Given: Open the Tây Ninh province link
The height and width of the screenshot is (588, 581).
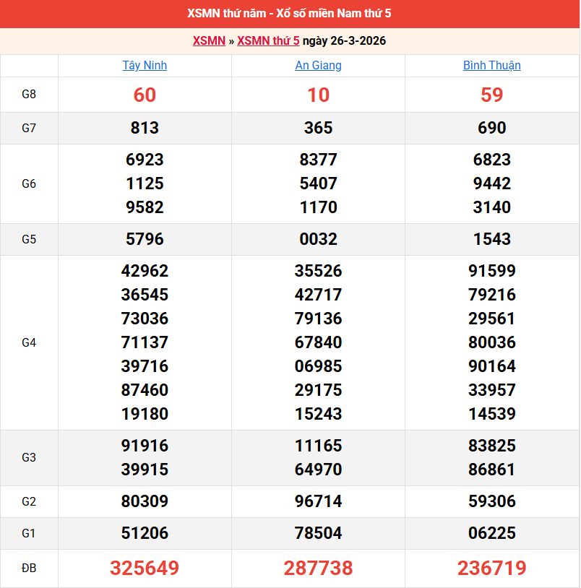Looking at the screenshot, I should click(145, 65).
